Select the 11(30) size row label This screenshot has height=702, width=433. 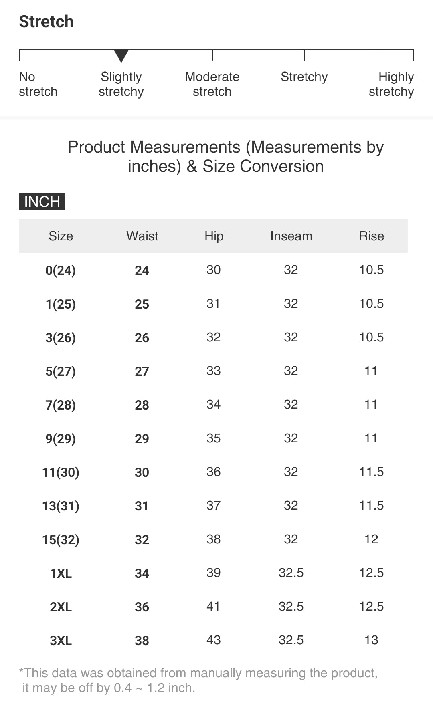point(61,472)
